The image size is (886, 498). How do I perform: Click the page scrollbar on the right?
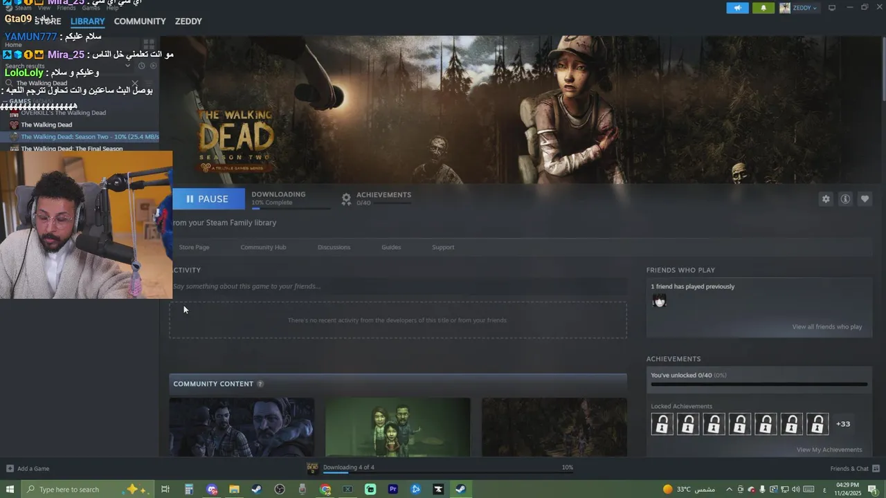click(883, 69)
